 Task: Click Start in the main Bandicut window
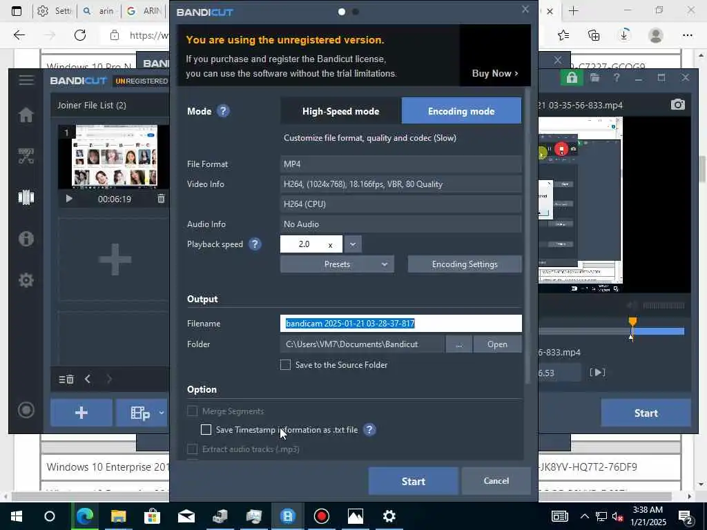646,413
